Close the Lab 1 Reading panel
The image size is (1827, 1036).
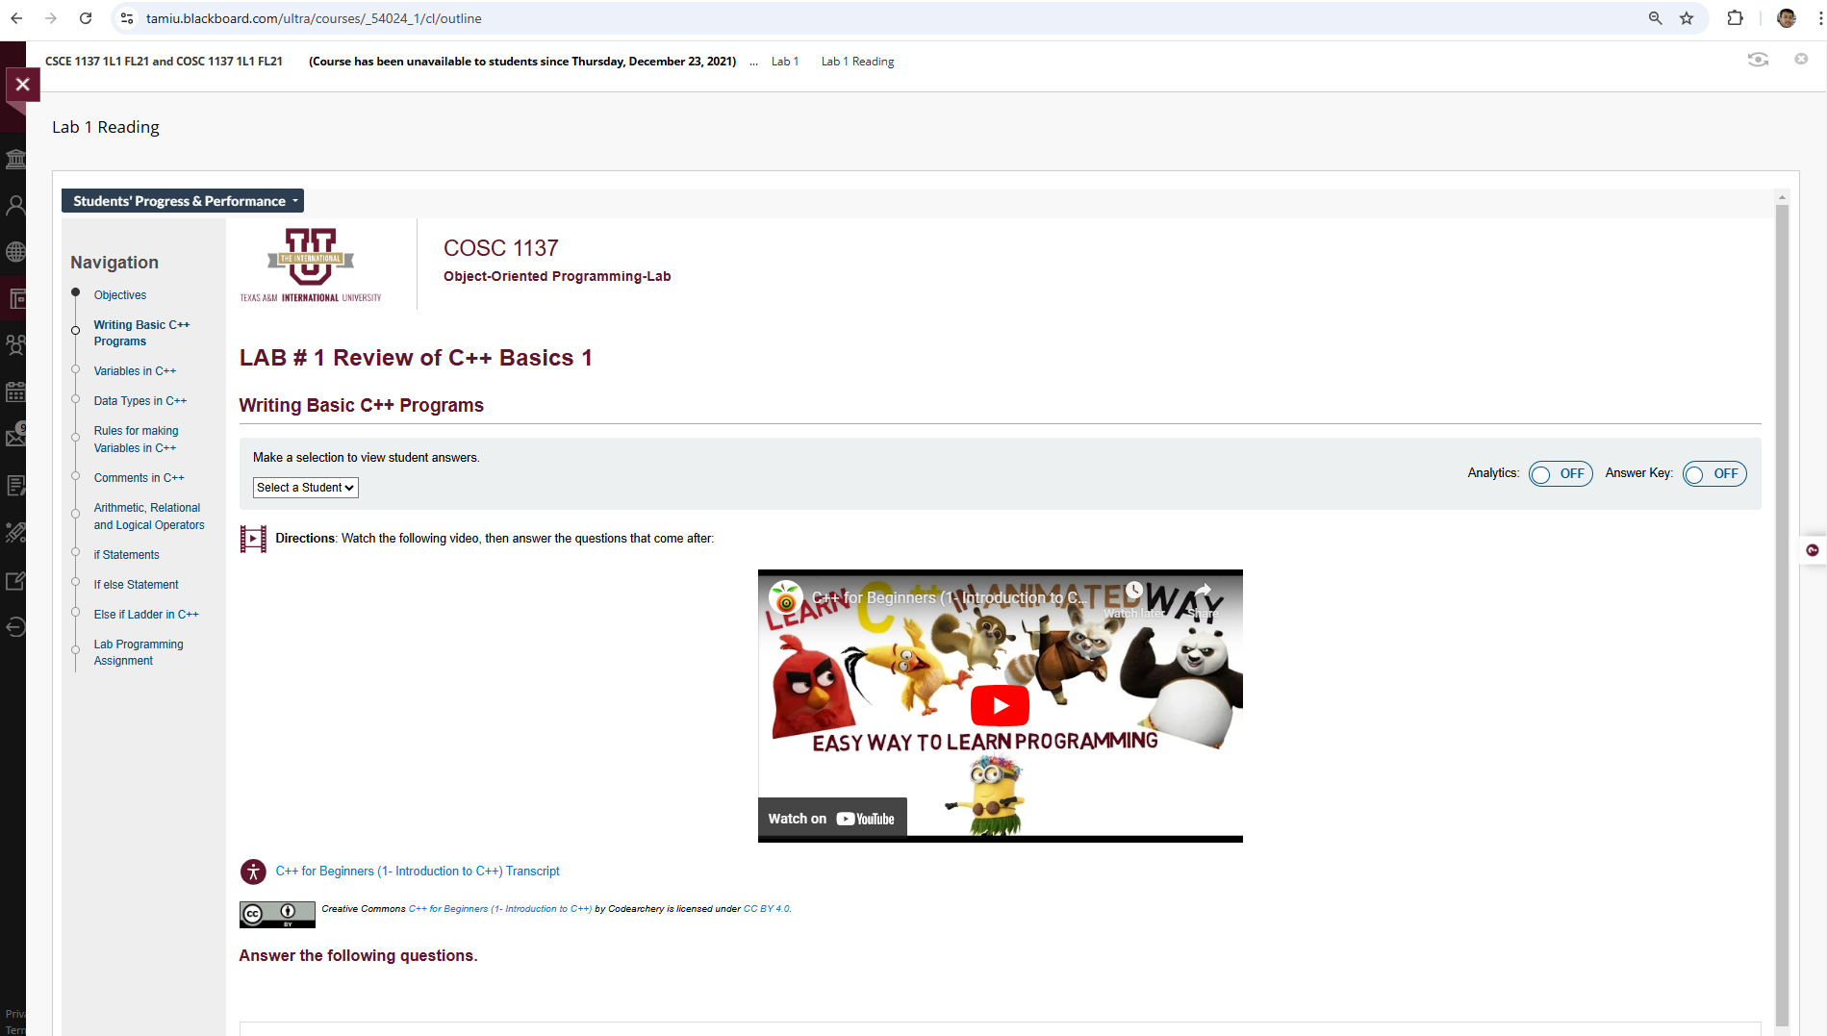[x=22, y=85]
